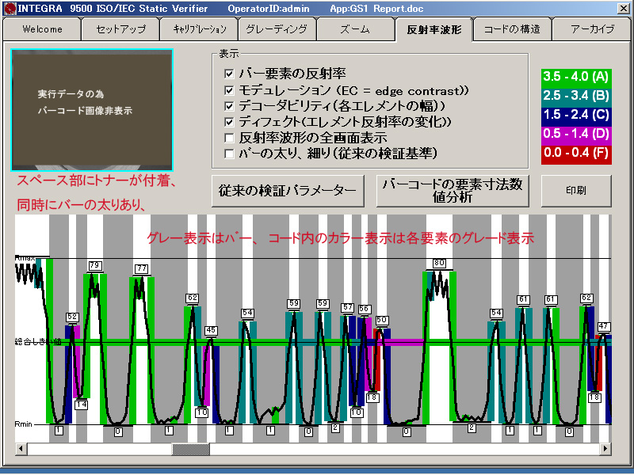
Task: Click the green 3.5 - 4.0 (A) grade swatch
Action: coord(576,77)
